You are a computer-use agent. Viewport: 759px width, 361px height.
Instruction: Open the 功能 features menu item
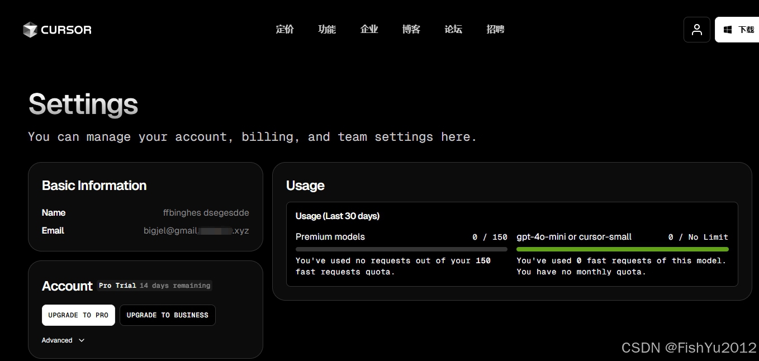(x=327, y=29)
